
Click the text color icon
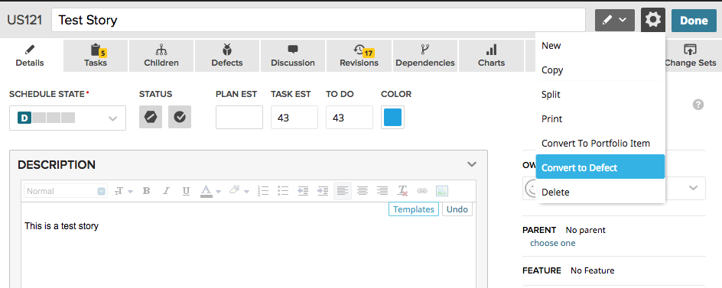[207, 191]
